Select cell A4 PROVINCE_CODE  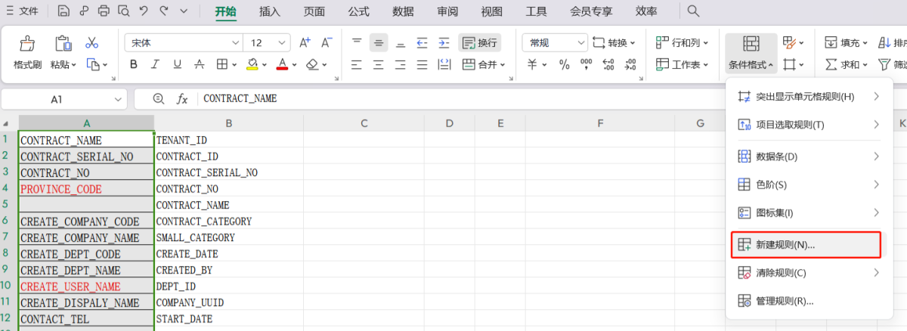(x=86, y=189)
